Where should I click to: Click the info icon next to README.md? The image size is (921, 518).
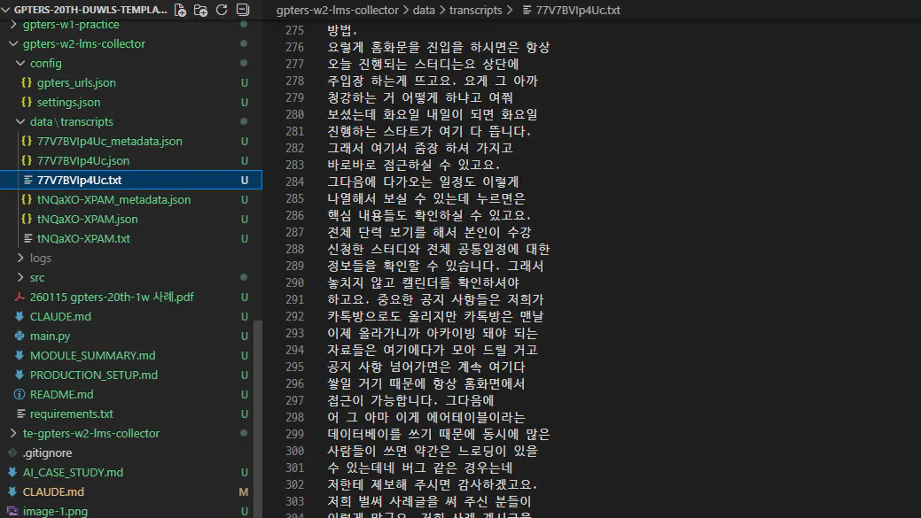[x=20, y=394]
